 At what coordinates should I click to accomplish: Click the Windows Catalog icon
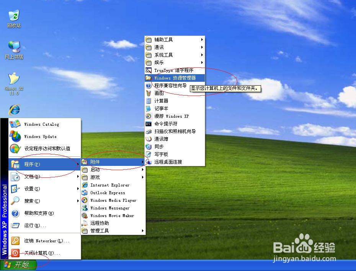pyautogui.click(x=15, y=124)
